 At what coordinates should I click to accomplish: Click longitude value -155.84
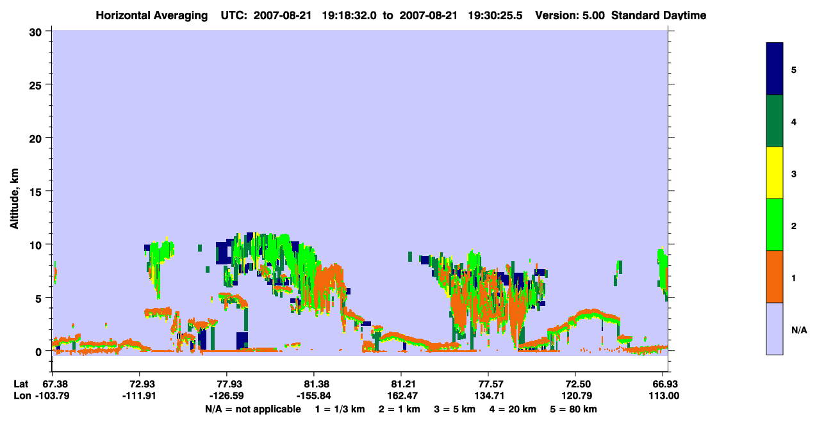point(314,396)
